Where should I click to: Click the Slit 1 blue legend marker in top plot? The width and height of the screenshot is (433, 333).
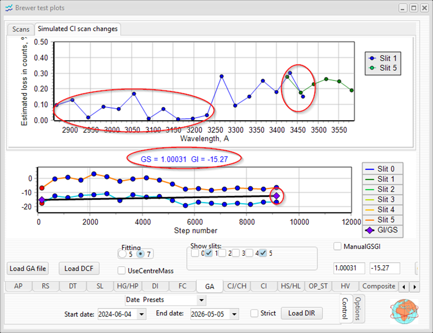pos(372,58)
